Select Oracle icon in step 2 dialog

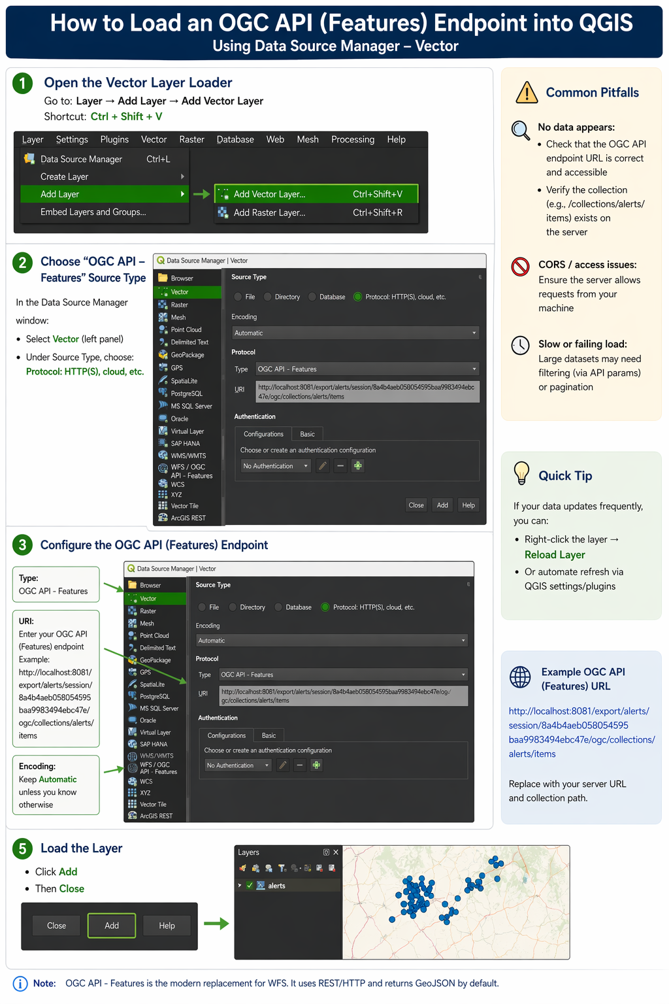click(163, 418)
